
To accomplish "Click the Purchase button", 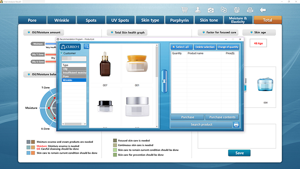I will (x=188, y=117).
